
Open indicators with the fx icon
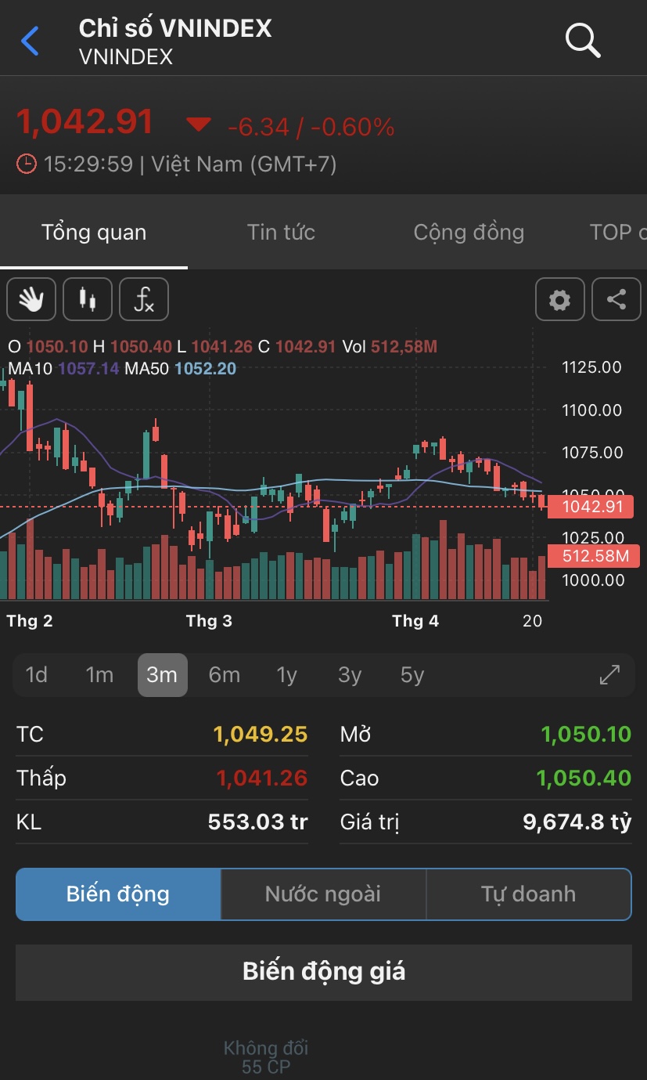coord(144,299)
